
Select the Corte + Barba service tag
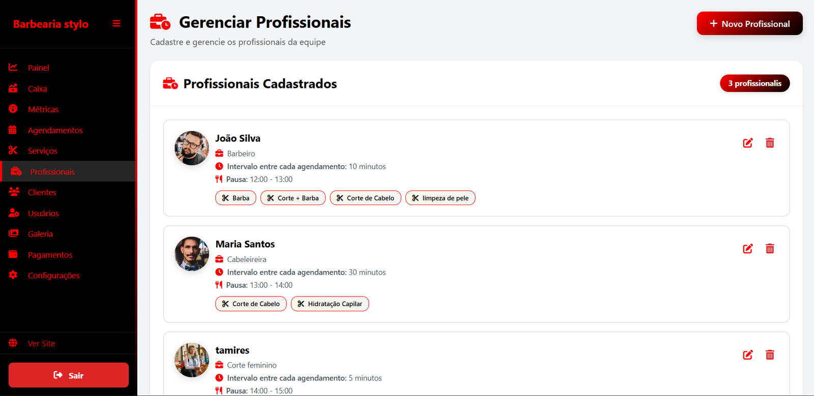coord(293,198)
